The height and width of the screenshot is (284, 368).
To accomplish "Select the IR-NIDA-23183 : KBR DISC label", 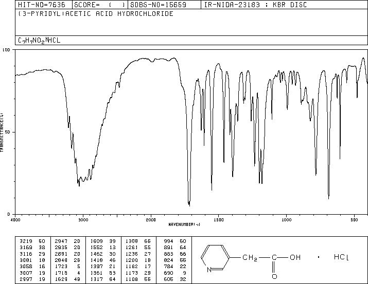I will click(x=256, y=5).
